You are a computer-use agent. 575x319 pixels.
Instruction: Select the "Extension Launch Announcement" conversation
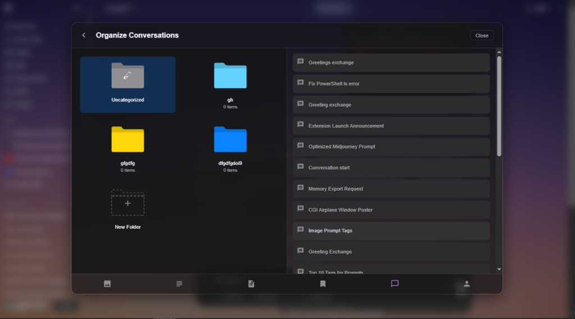[391, 126]
